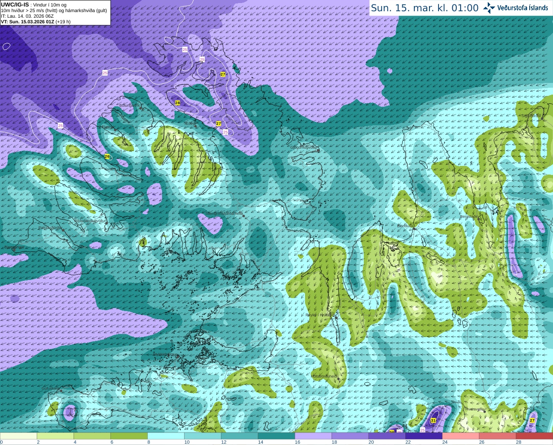This screenshot has width=553, height=445.
Task: Click the yellow 31 gust marker
Action: click(x=433, y=420)
